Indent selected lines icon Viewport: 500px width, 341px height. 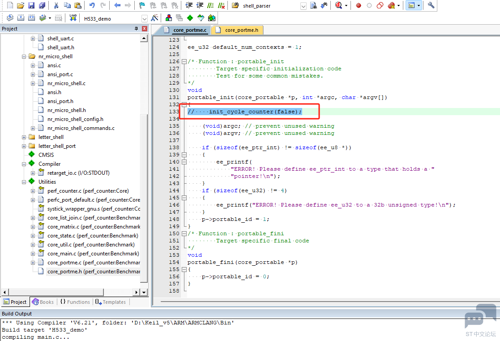tap(189, 5)
